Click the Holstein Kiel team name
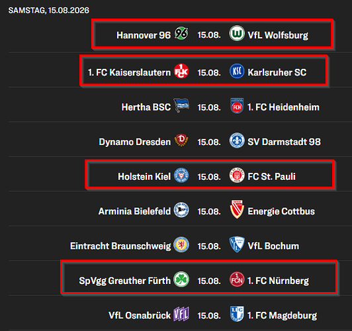Screen dimensions: 352x331 click(144, 177)
